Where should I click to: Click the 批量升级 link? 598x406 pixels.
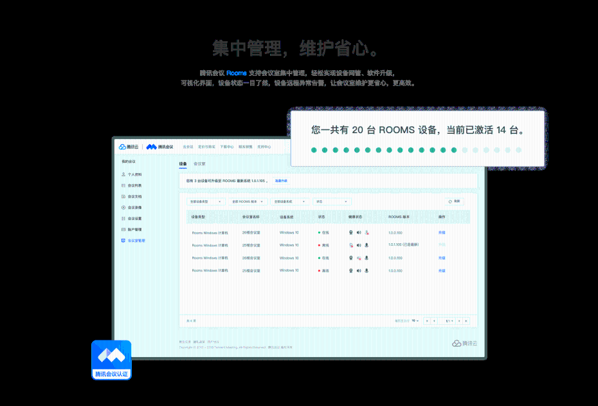pyautogui.click(x=281, y=181)
